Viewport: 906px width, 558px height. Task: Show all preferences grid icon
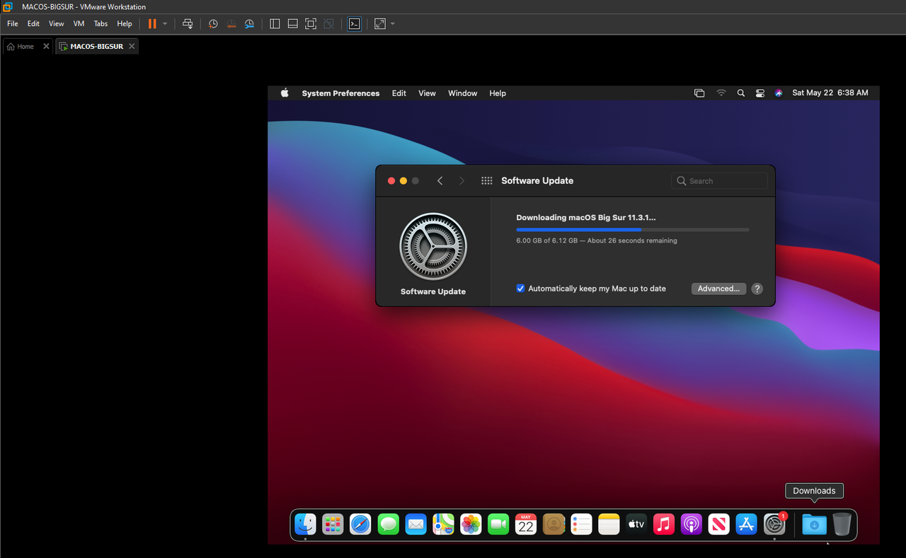486,181
